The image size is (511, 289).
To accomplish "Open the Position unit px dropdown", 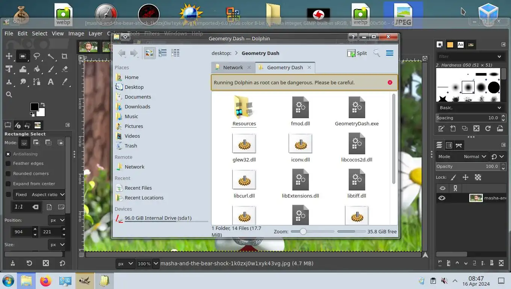I will [x=57, y=220].
